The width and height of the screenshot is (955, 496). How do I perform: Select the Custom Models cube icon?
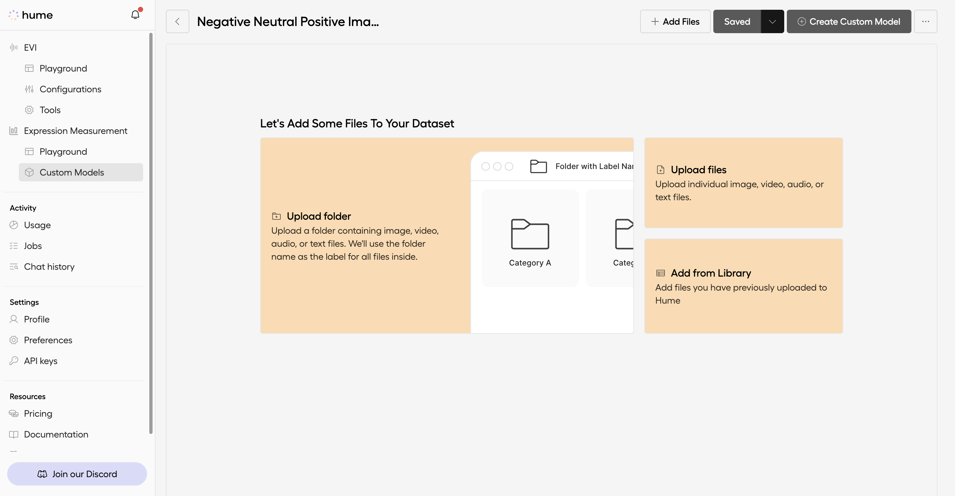(x=30, y=172)
